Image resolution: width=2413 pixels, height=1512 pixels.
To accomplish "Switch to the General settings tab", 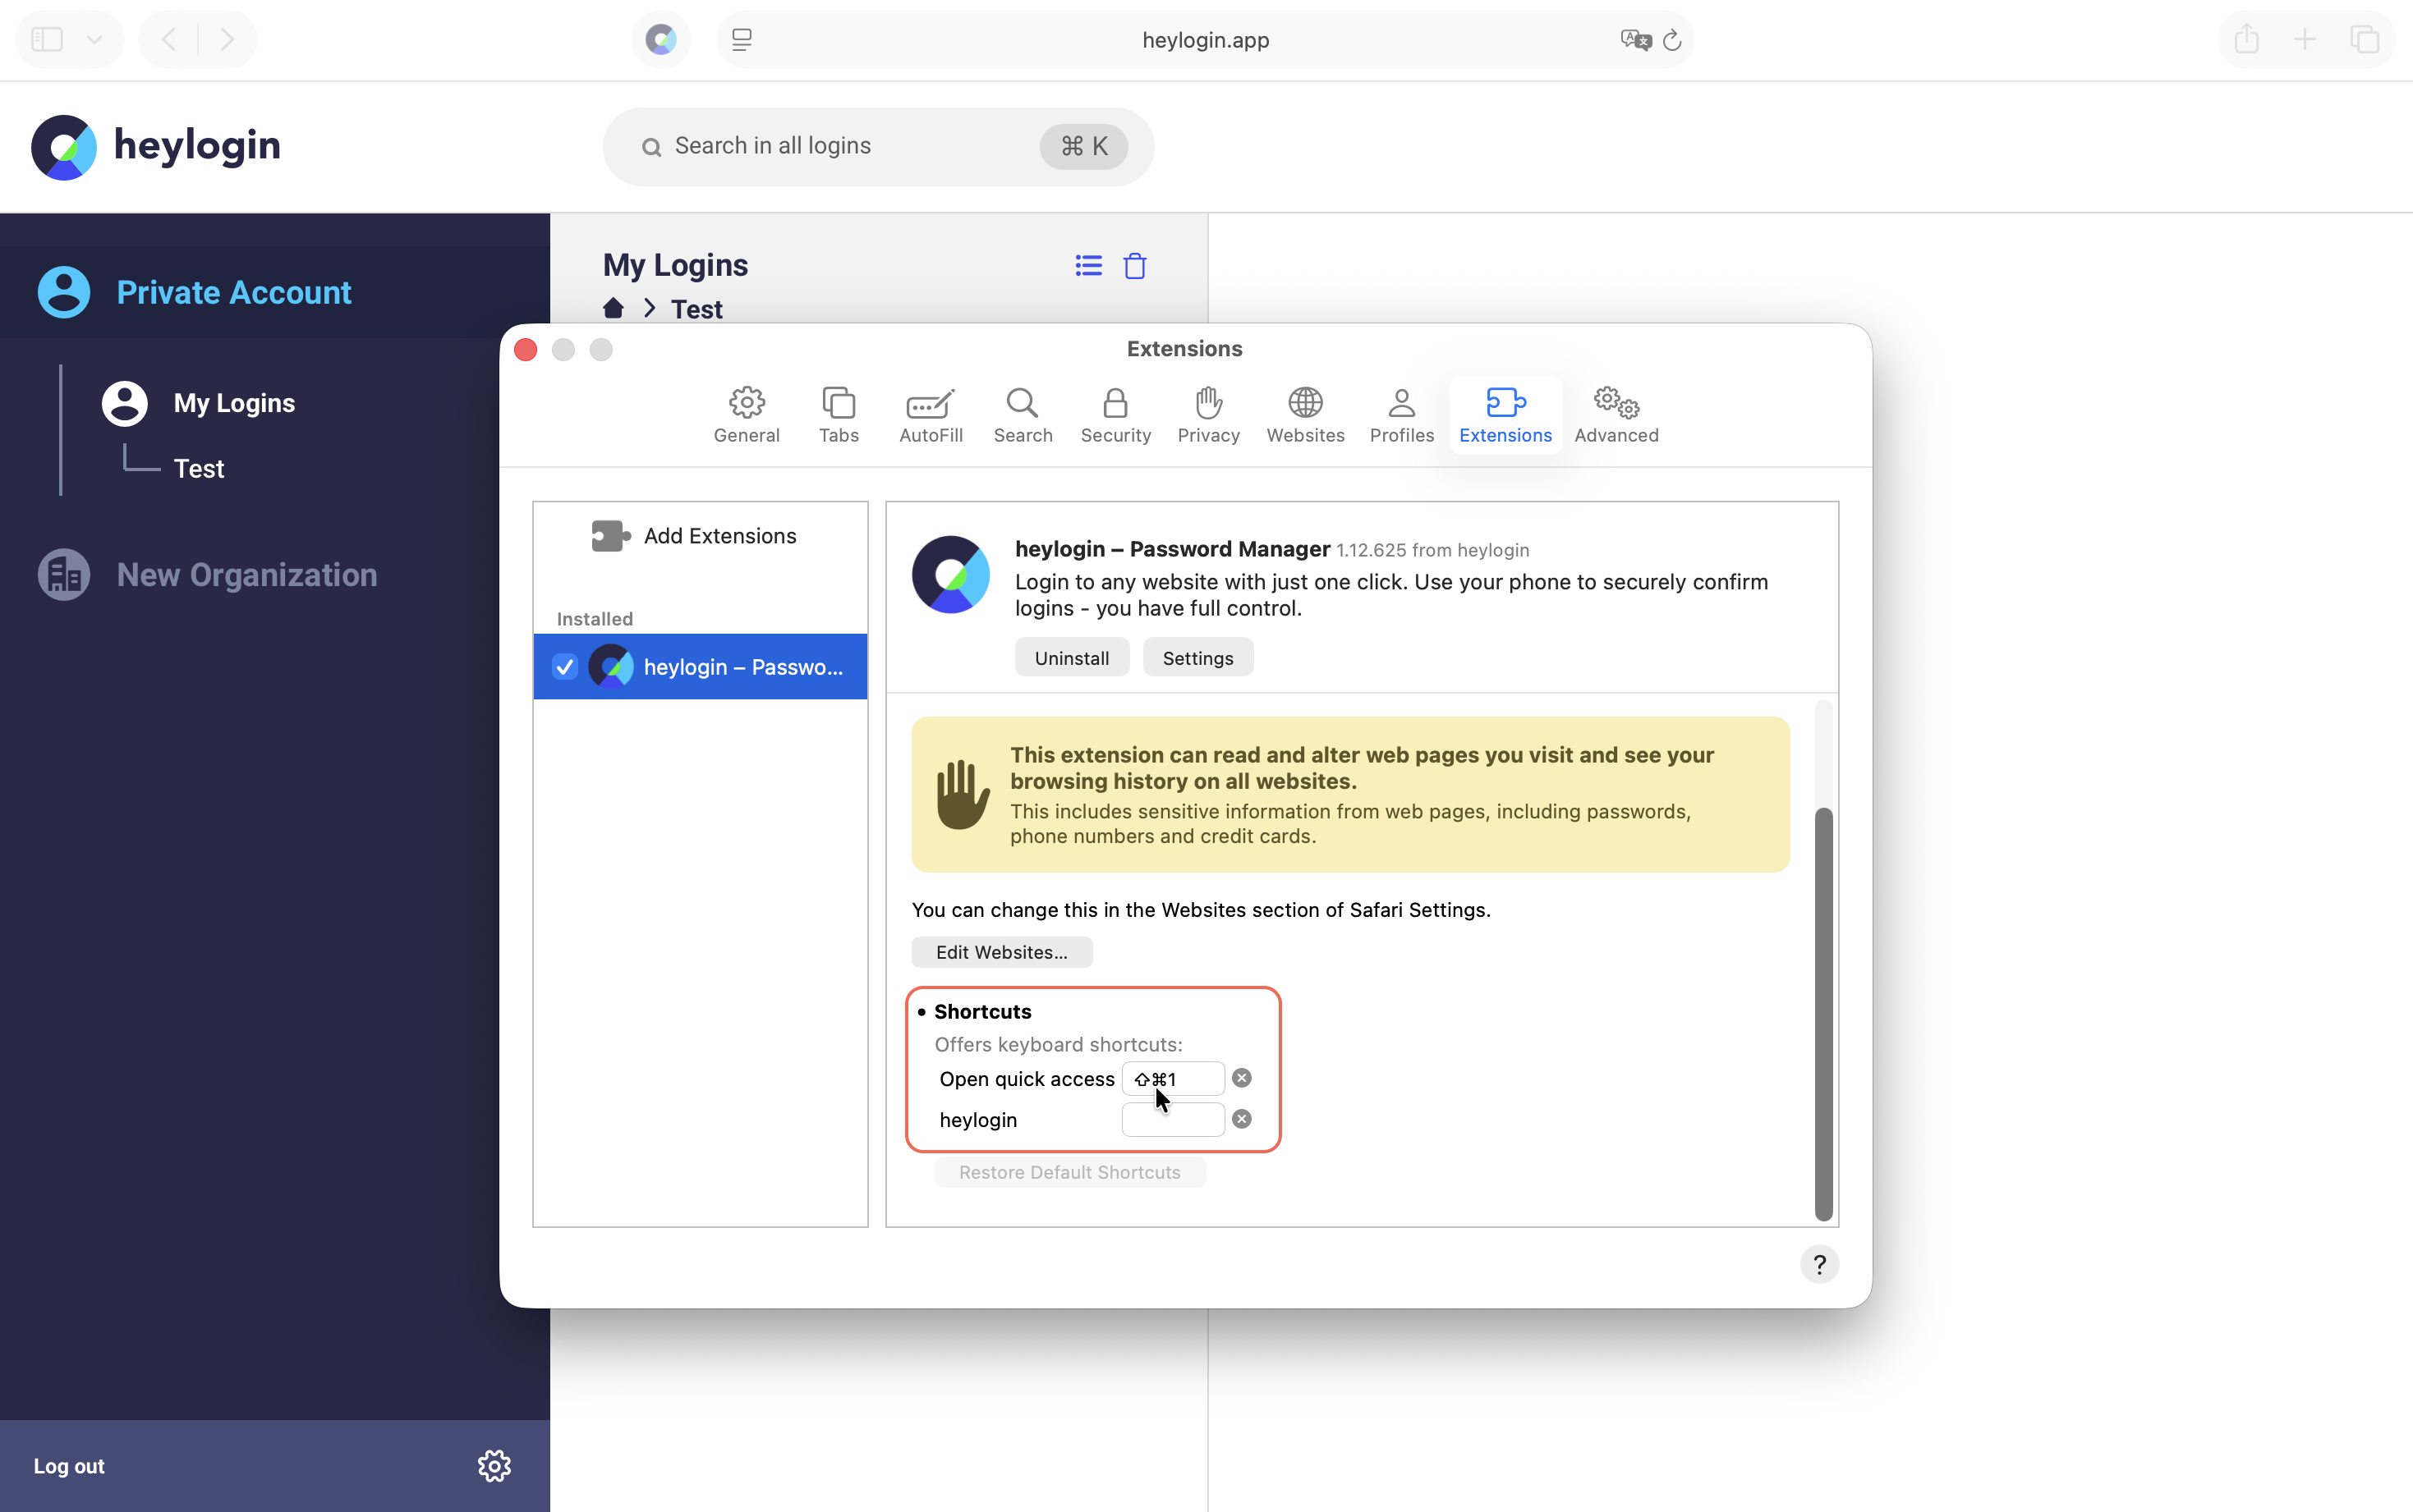I will coord(747,415).
